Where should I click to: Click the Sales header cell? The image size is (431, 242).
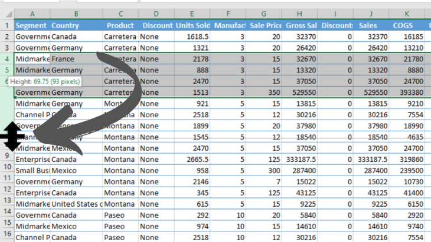click(371, 25)
